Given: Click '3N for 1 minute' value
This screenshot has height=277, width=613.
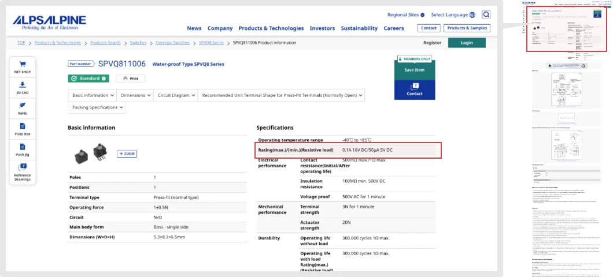Looking at the screenshot, I should coord(358,207).
